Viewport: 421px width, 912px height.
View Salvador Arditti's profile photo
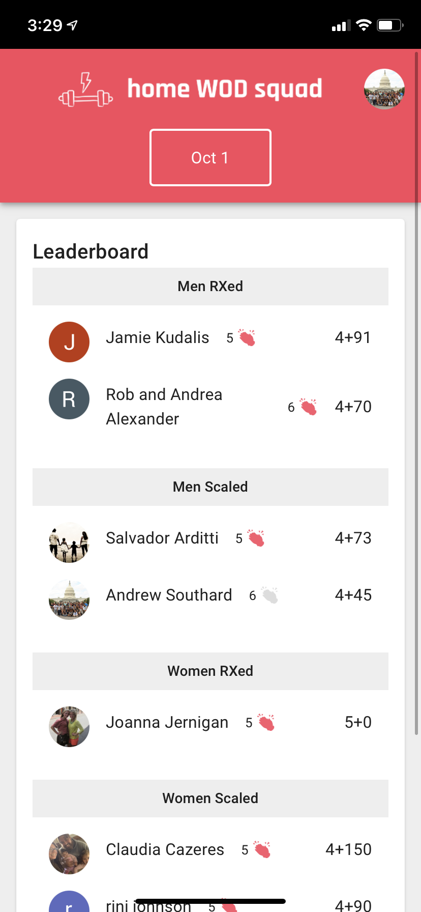tap(69, 543)
